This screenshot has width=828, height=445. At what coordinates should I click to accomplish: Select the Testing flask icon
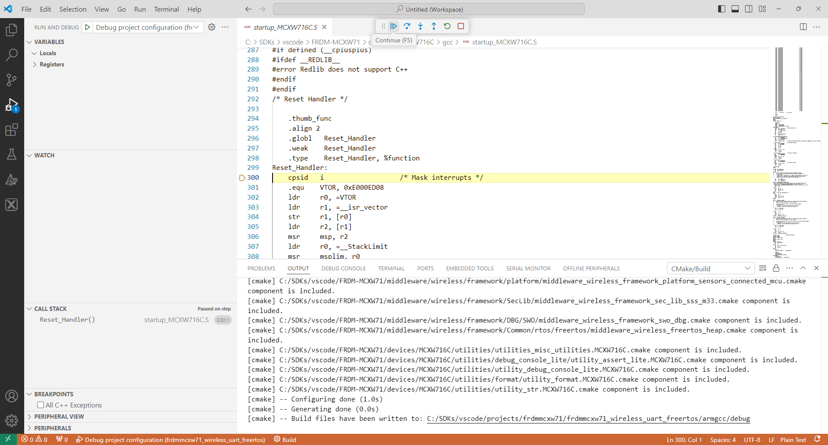click(x=12, y=154)
